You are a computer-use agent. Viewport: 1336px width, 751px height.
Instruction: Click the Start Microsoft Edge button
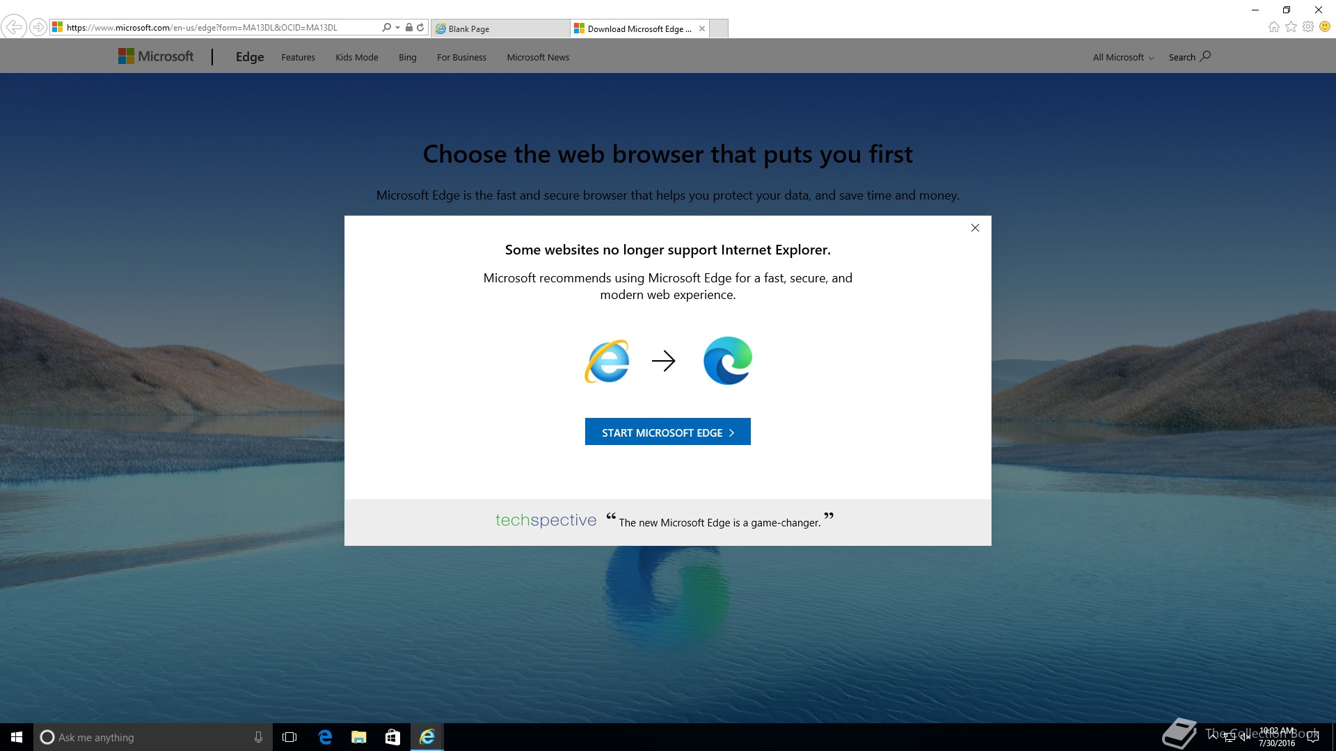668,432
